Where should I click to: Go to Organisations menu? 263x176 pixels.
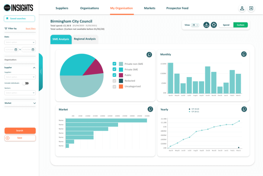click(x=90, y=8)
